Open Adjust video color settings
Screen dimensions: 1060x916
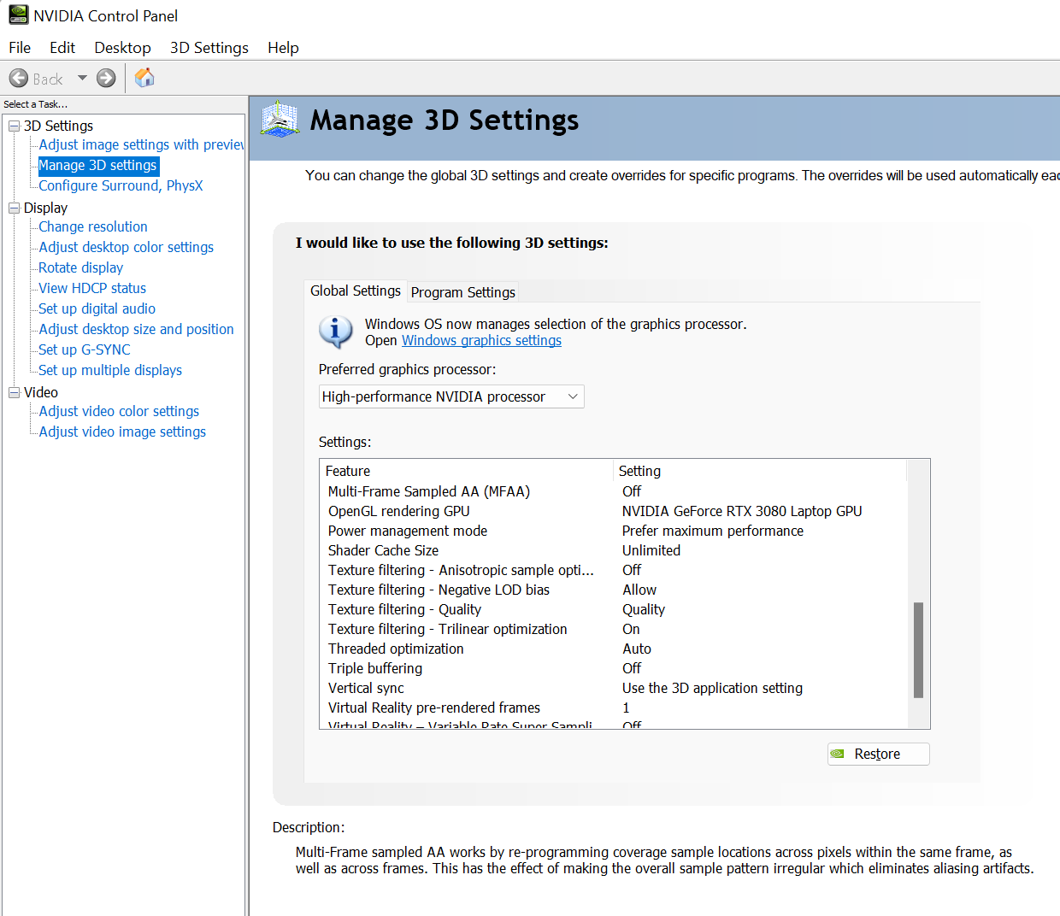click(x=119, y=411)
